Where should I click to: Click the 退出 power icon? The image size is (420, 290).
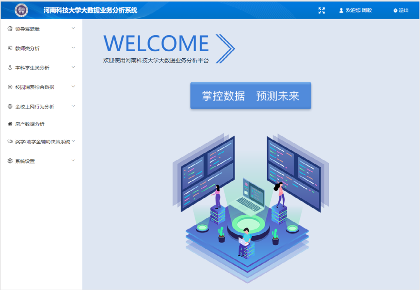(395, 10)
